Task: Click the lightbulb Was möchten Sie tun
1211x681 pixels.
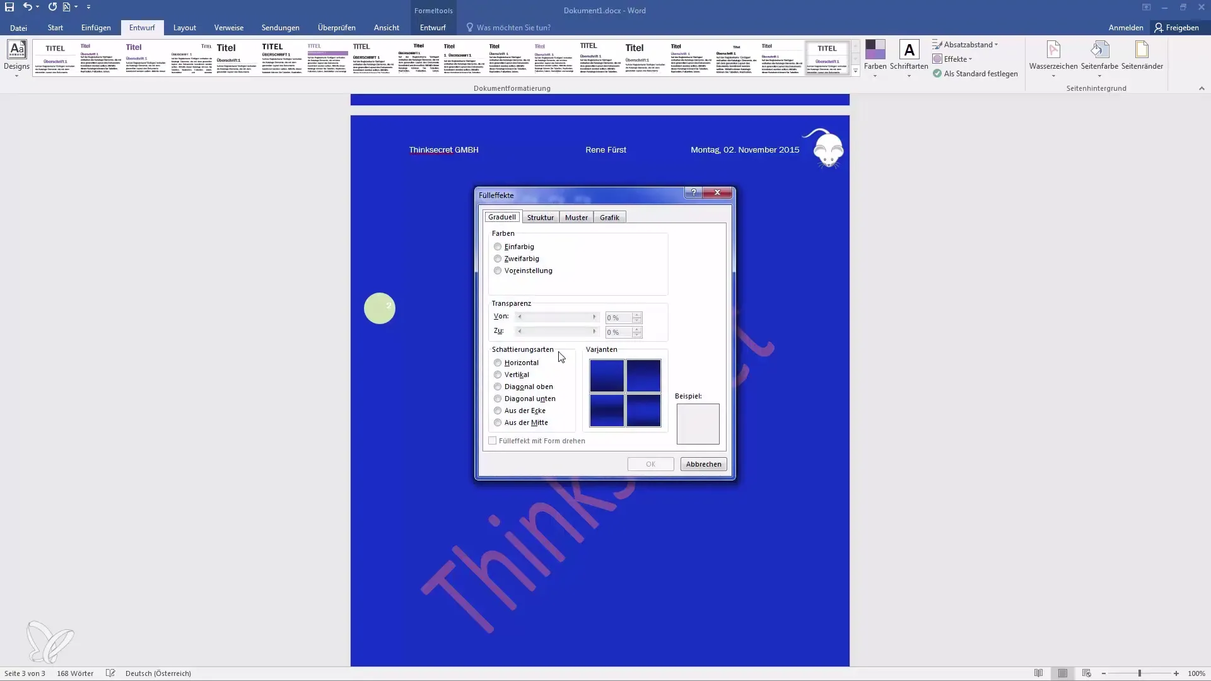Action: tap(470, 28)
